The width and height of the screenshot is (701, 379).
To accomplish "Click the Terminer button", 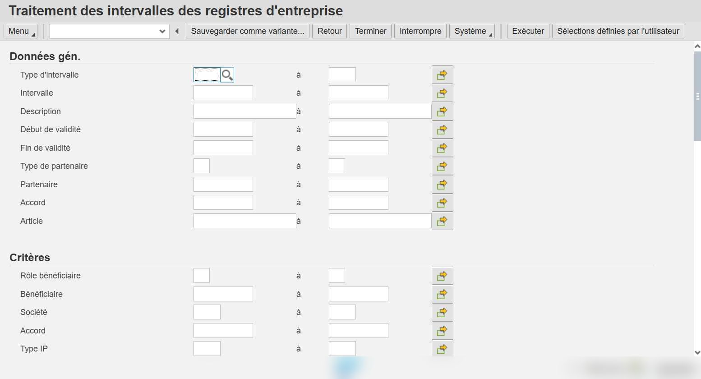I will (370, 31).
